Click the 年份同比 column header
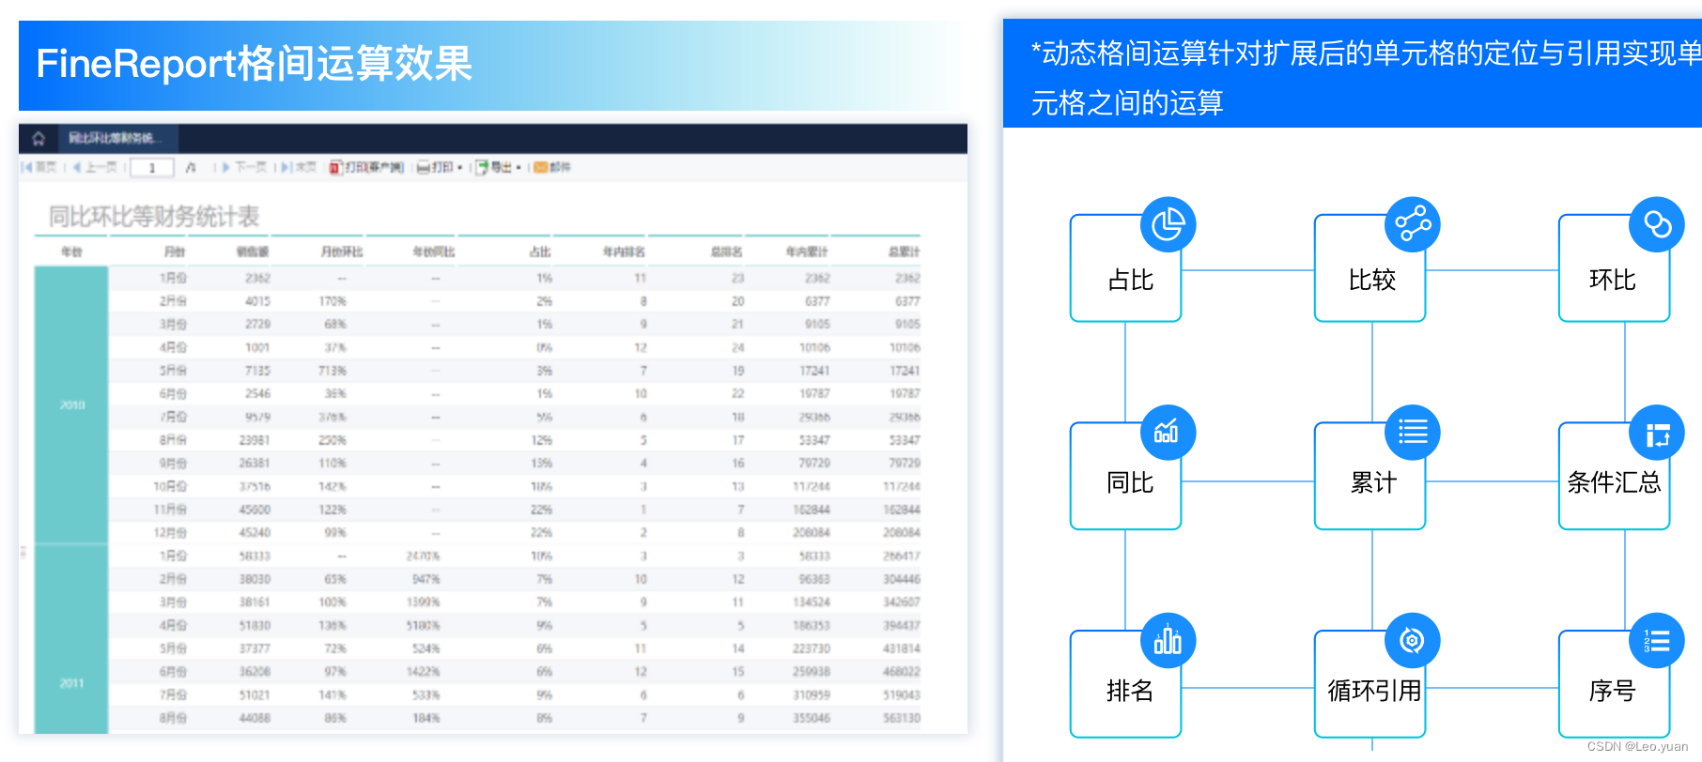Viewport: 1702px width, 762px height. [434, 251]
